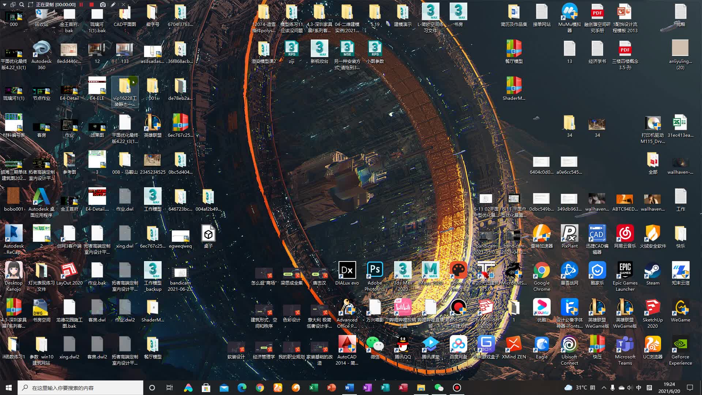Expand hidden system tray icons
702x395 pixels.
pos(604,388)
